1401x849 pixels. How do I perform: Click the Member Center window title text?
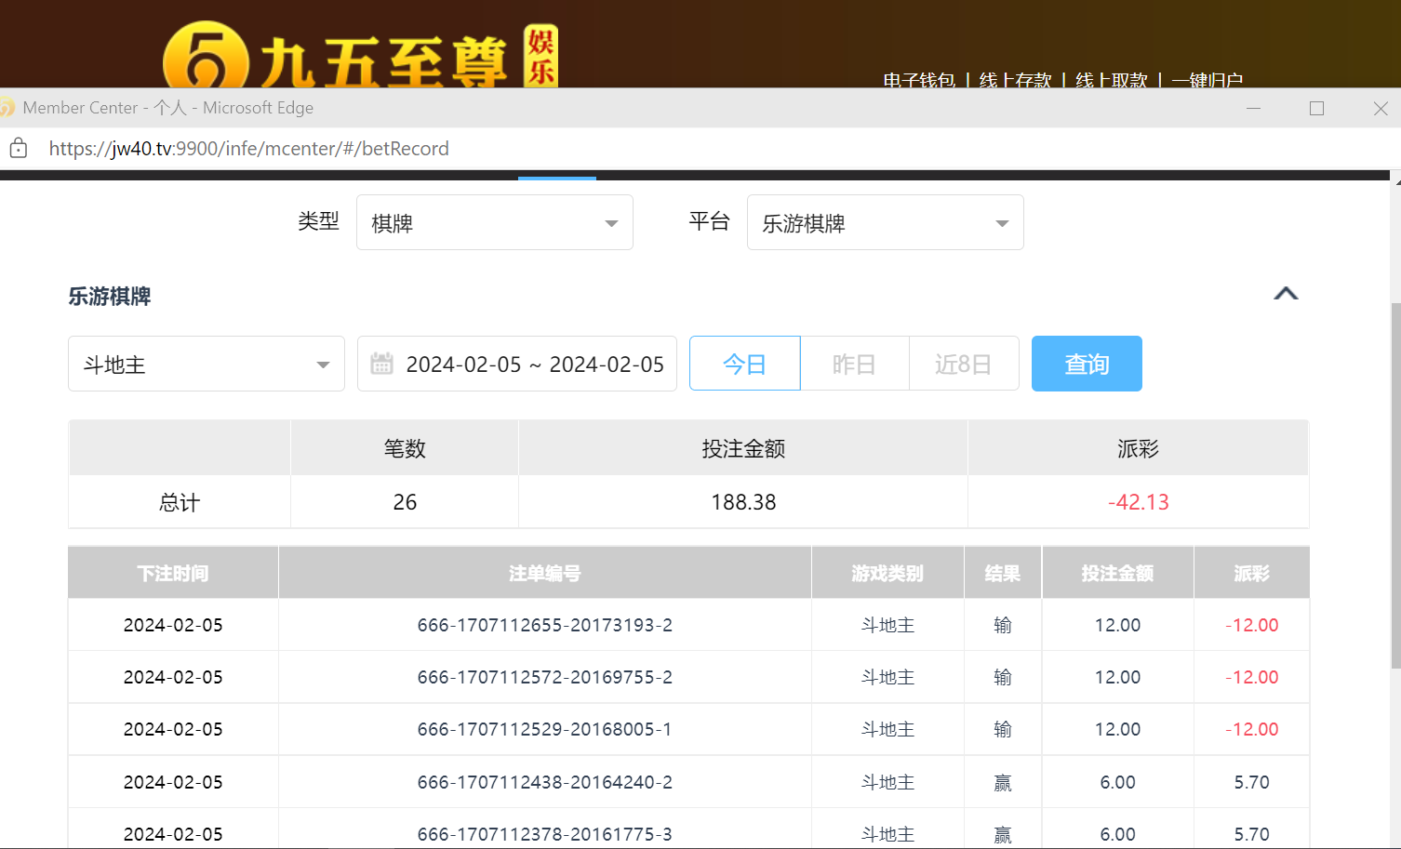[168, 108]
